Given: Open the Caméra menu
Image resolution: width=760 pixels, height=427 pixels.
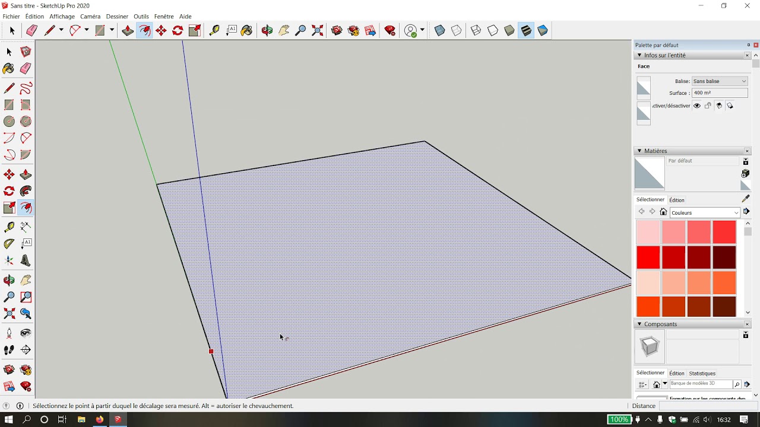Looking at the screenshot, I should click(x=90, y=17).
